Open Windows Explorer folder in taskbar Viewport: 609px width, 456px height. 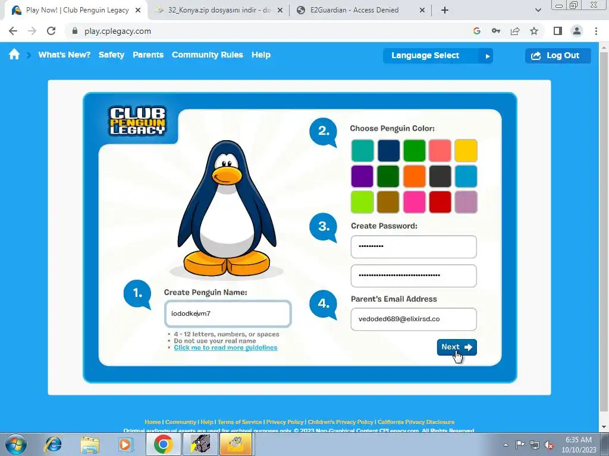(90, 444)
